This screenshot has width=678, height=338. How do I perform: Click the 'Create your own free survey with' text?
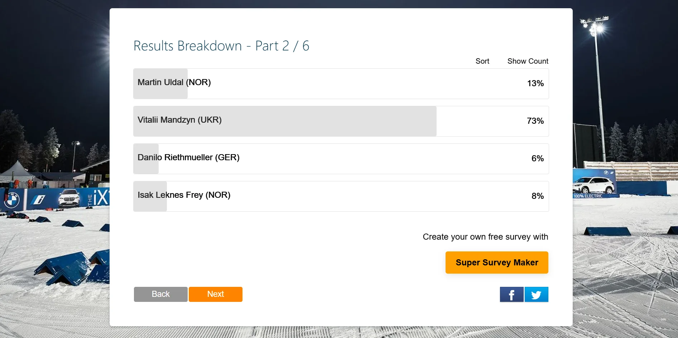coord(485,237)
